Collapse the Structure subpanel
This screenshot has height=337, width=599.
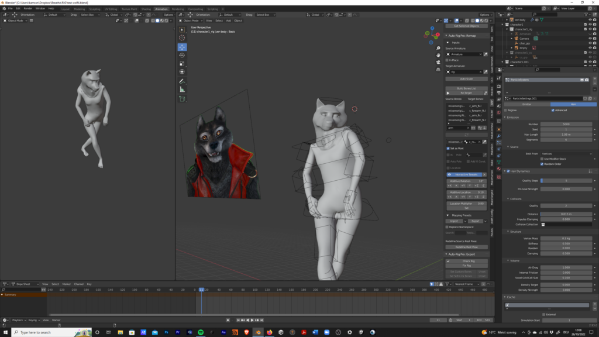pyautogui.click(x=508, y=232)
